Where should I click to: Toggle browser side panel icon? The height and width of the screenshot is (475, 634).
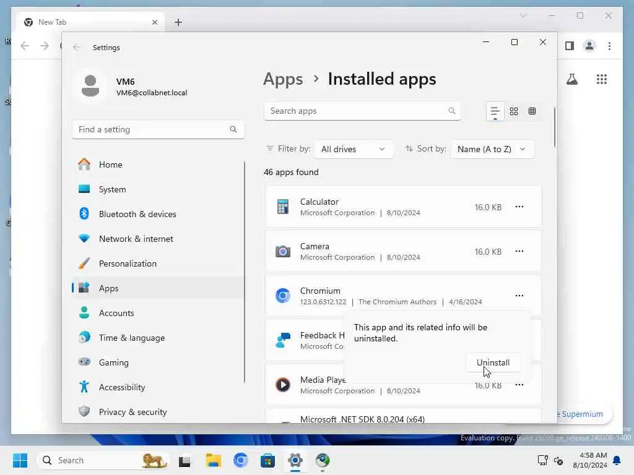tap(570, 46)
